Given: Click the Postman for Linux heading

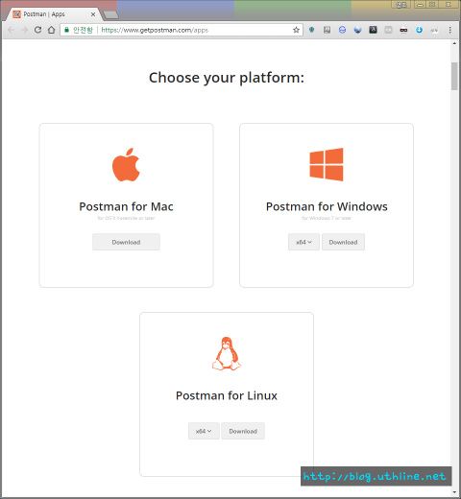Looking at the screenshot, I should click(x=227, y=395).
